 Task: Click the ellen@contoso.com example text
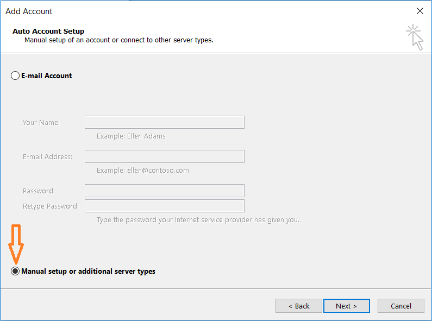pos(158,171)
